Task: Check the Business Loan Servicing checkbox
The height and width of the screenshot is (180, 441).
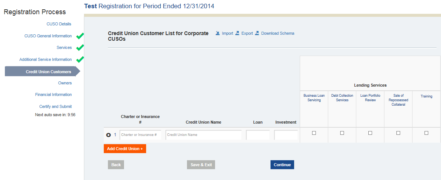Action: pos(314,133)
